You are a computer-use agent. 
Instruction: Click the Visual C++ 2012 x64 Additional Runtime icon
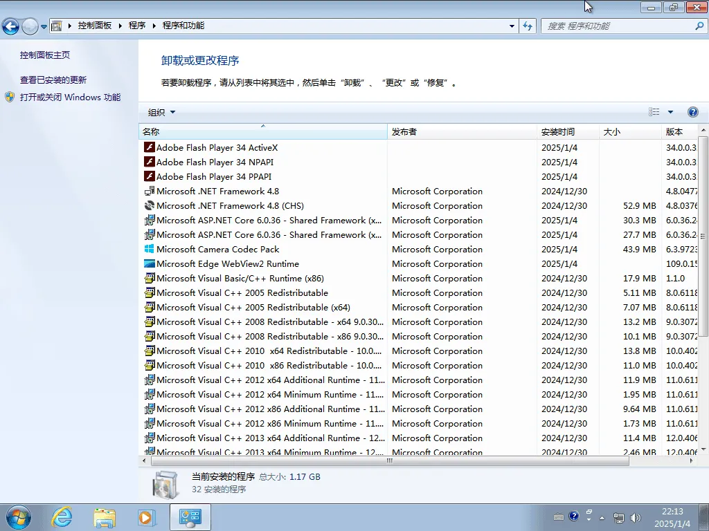coord(150,380)
